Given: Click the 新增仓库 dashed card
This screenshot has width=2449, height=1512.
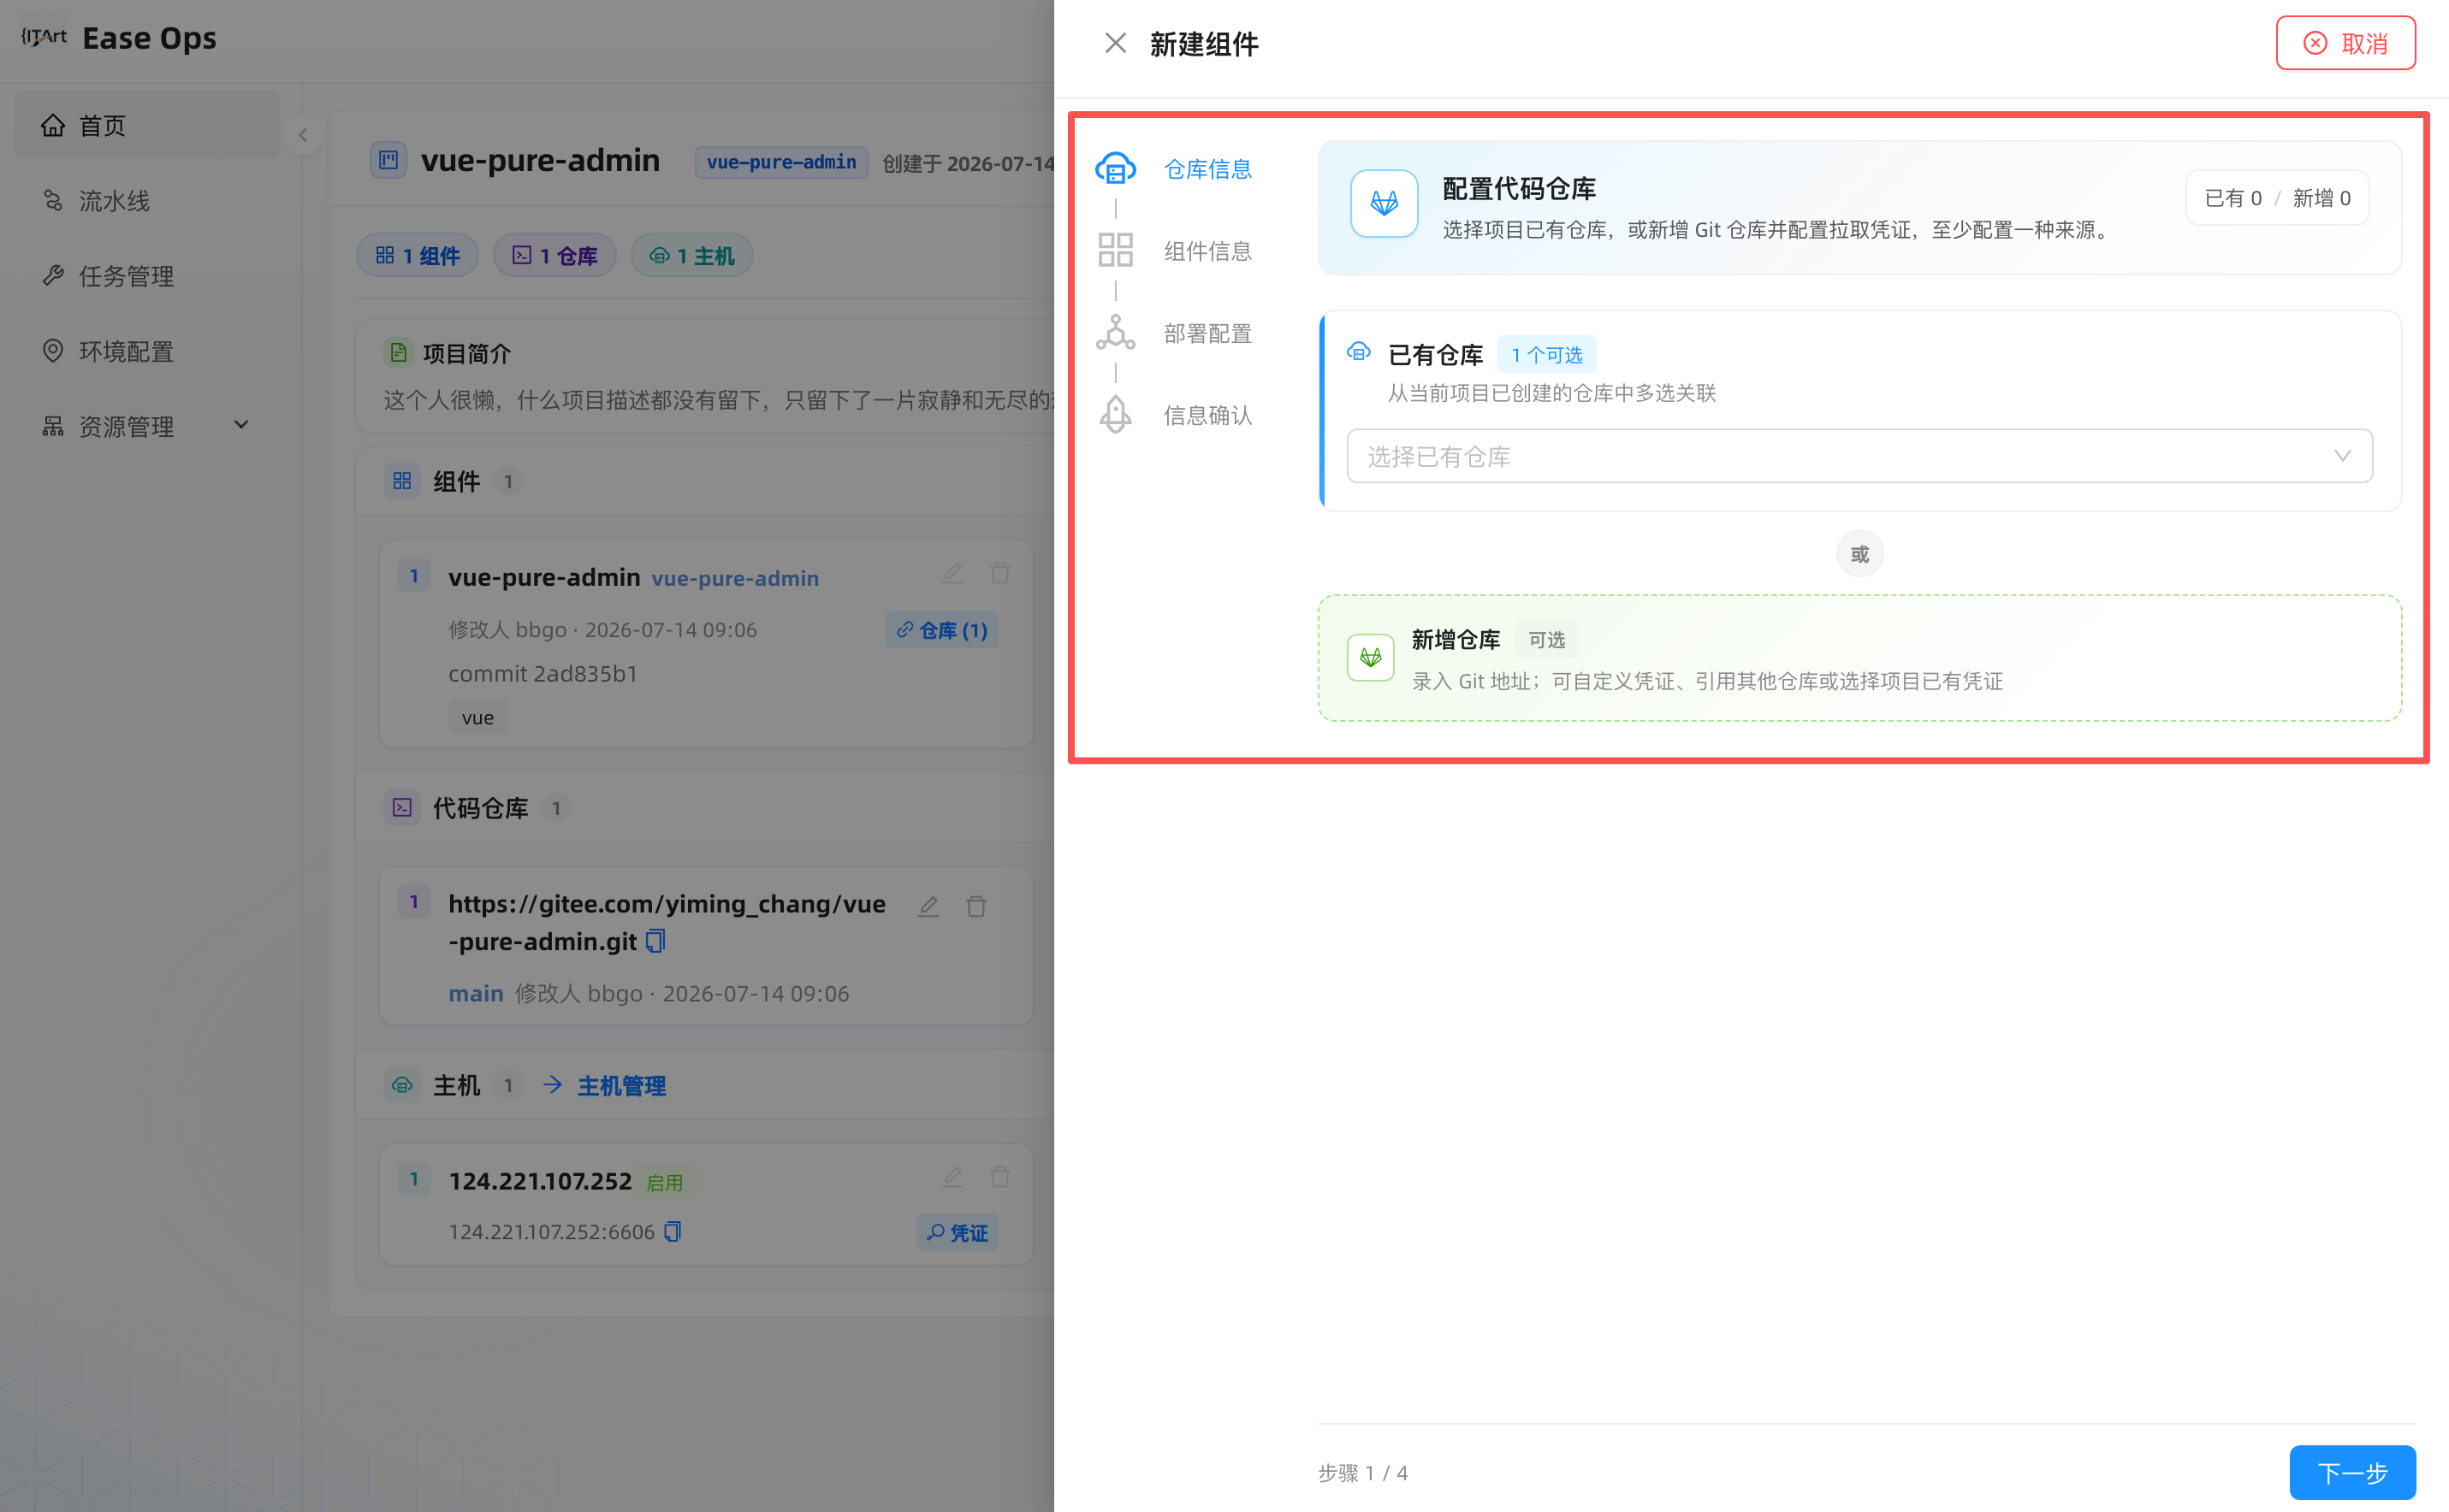Looking at the screenshot, I should pyautogui.click(x=1859, y=658).
